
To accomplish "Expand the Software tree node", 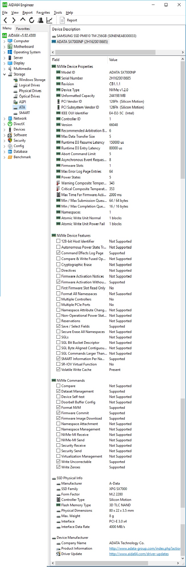I will point(5,135).
